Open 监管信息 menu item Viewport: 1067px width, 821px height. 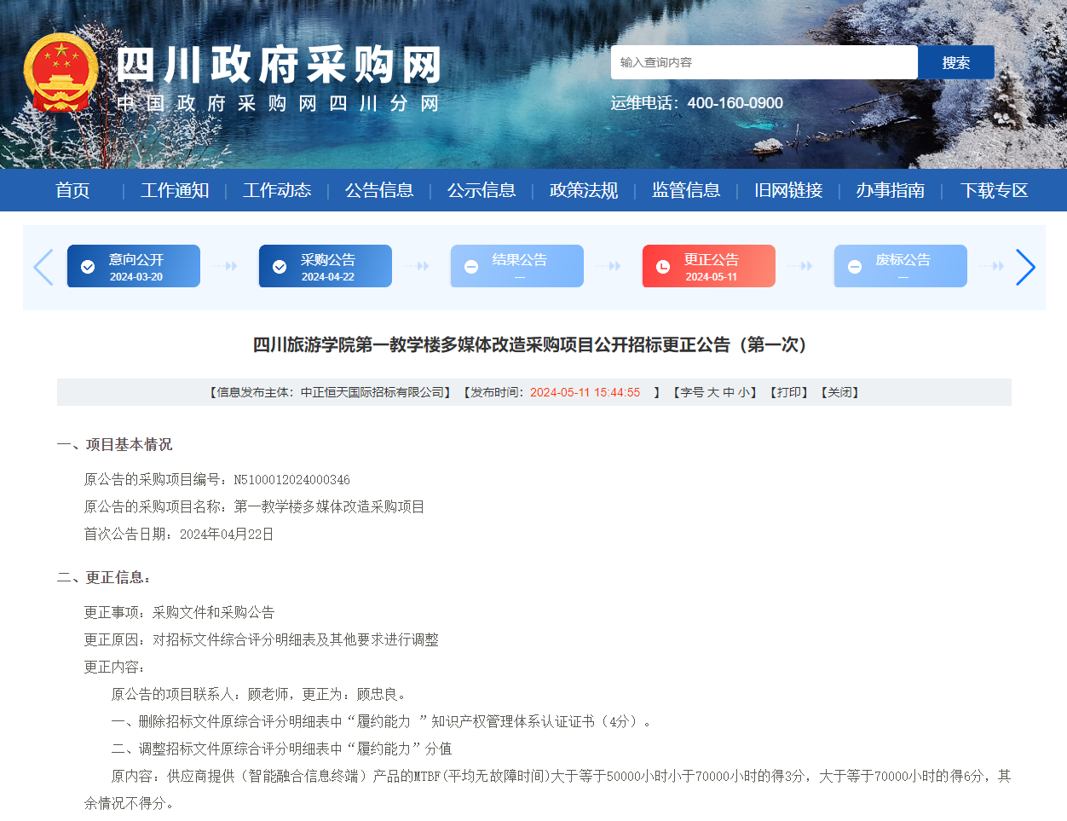686,190
